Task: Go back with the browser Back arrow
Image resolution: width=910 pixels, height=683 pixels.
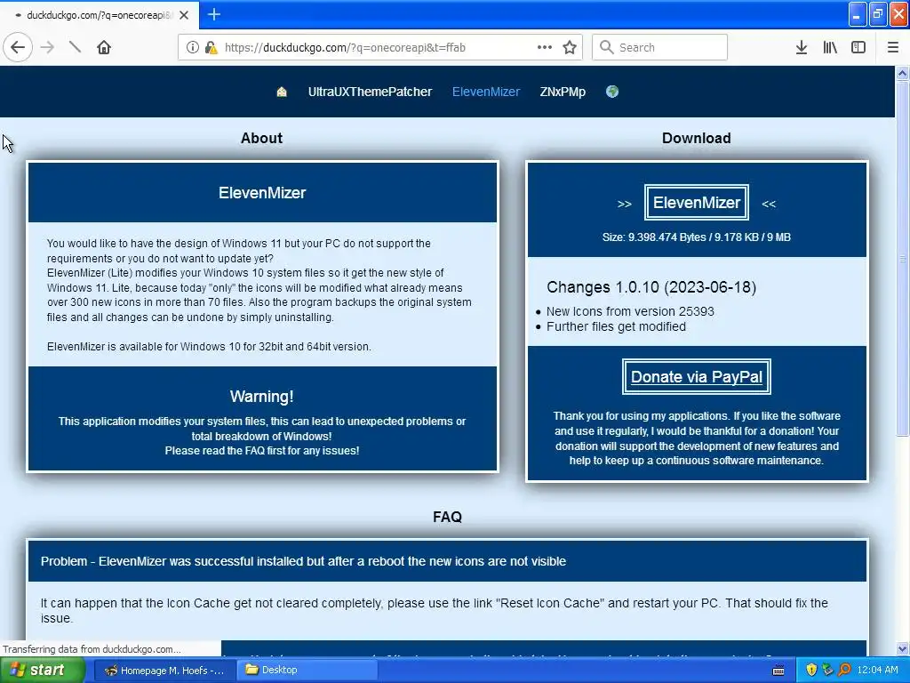Action: point(18,47)
